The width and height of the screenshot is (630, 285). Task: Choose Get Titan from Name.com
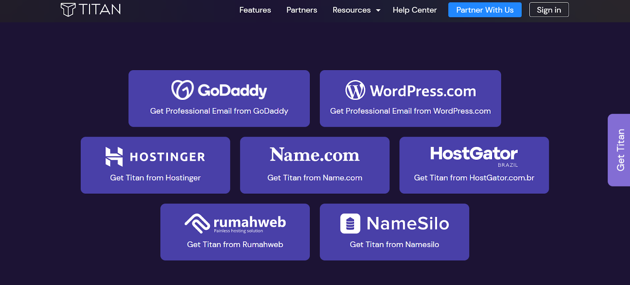[315, 178]
